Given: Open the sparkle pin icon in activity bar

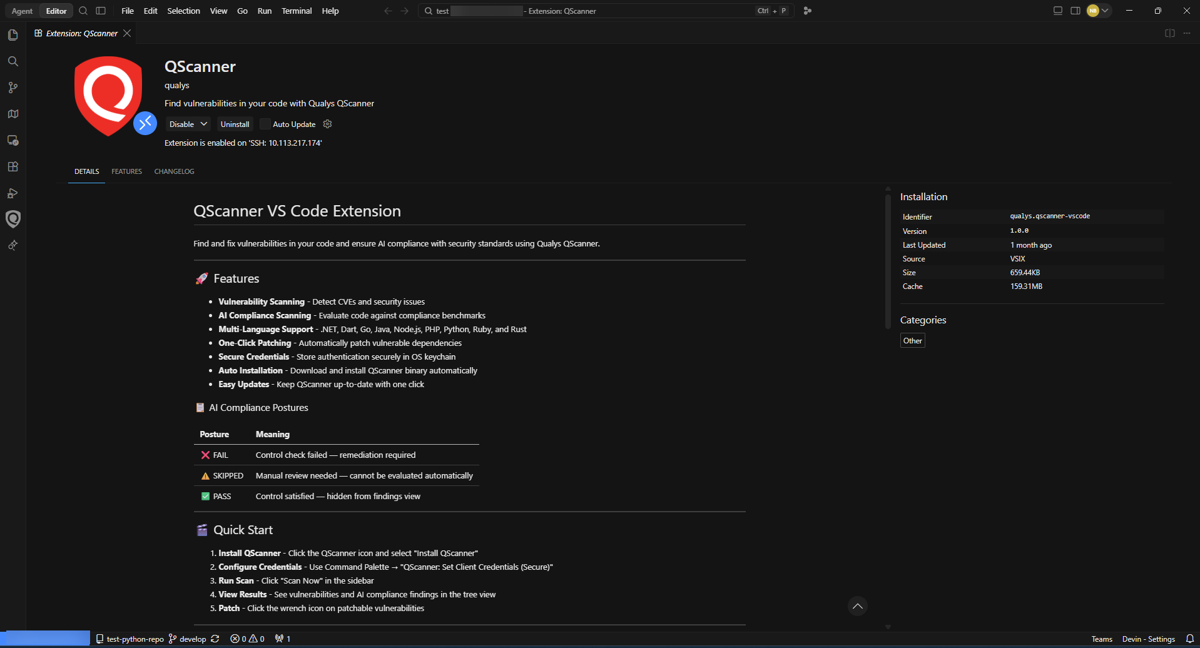Looking at the screenshot, I should click(13, 245).
